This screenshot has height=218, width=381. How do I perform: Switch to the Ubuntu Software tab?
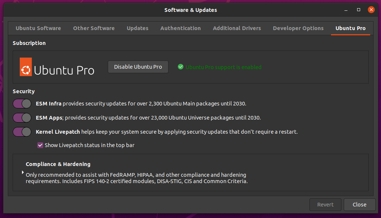tap(38, 28)
